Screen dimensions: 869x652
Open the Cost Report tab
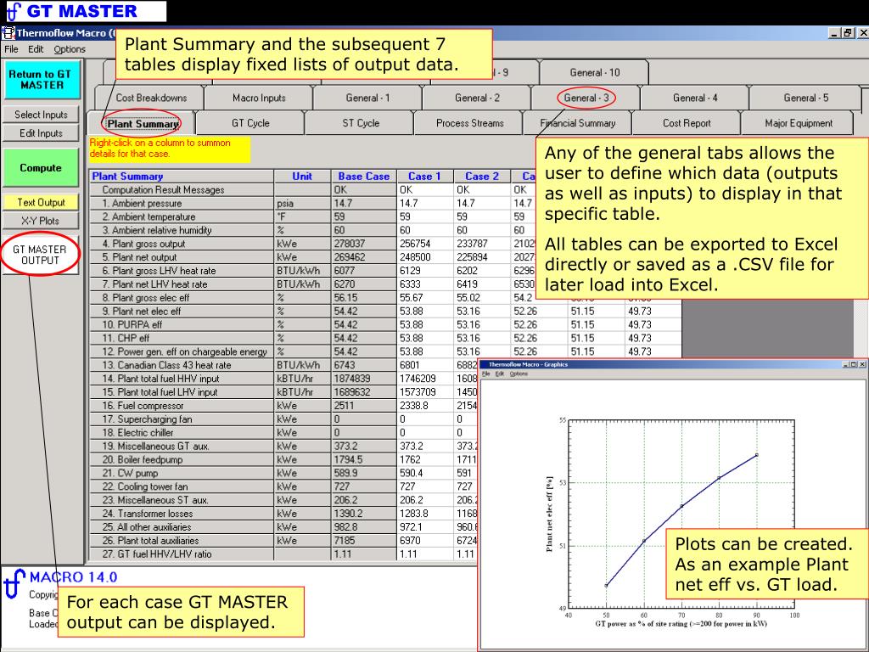687,123
